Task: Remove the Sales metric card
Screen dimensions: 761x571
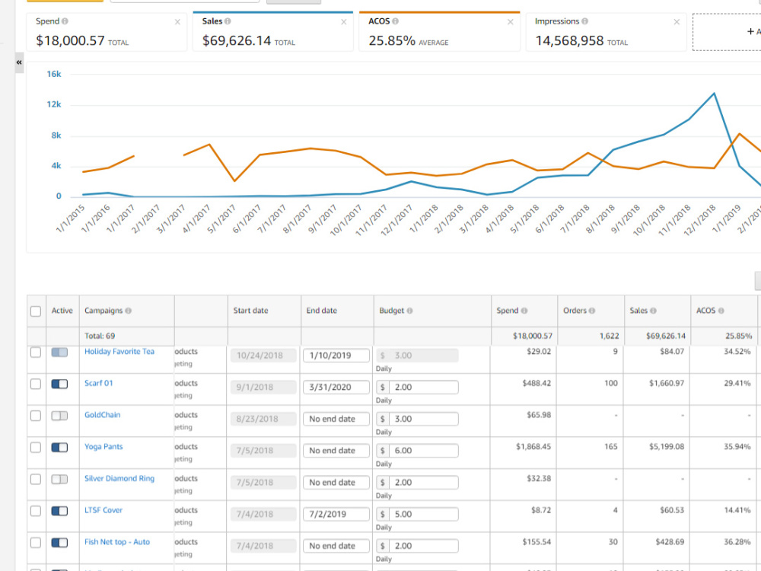Action: [344, 22]
